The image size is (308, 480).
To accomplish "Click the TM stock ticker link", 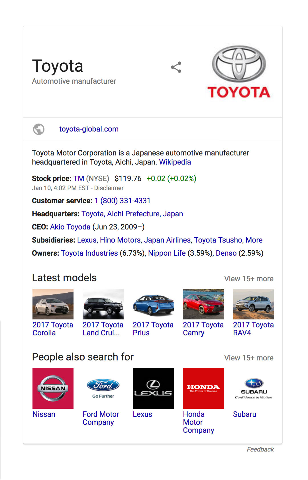I will [x=79, y=179].
